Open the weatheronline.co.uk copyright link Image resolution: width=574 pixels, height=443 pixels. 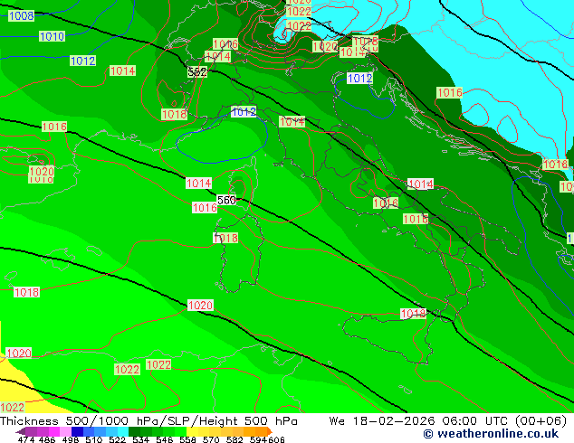point(491,434)
